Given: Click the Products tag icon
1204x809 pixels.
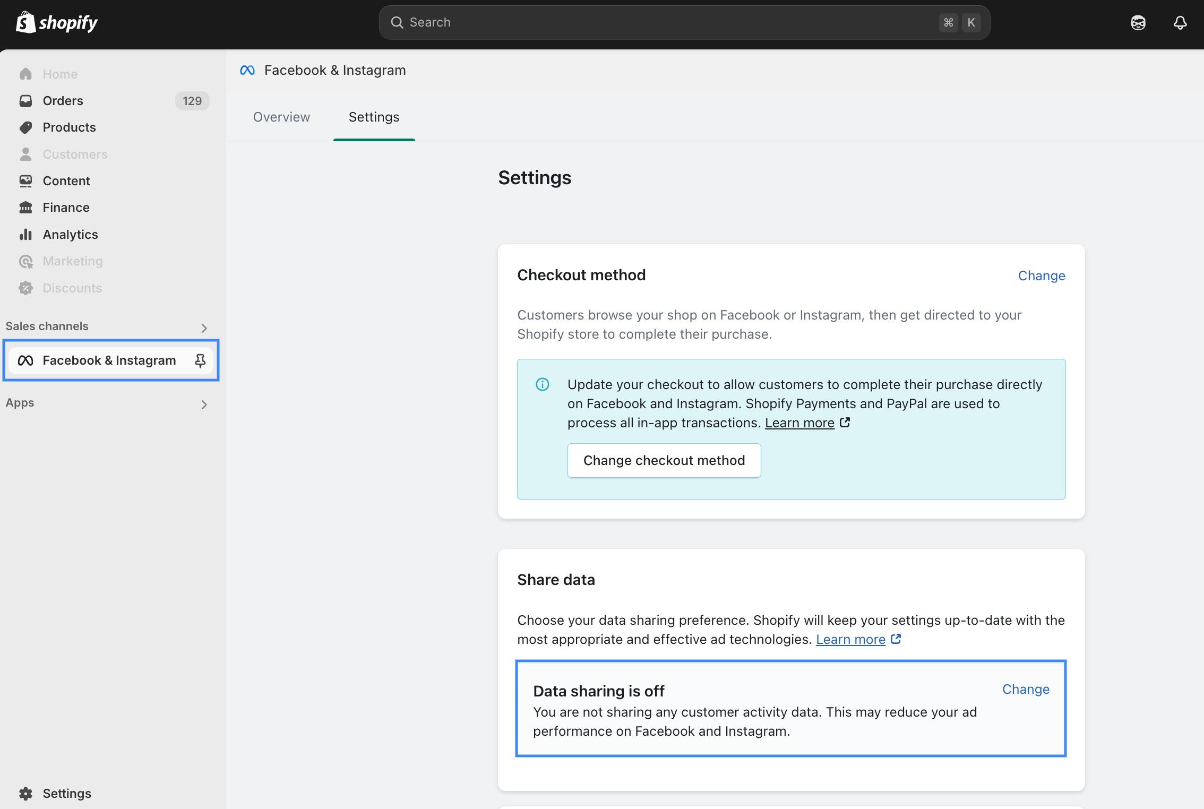Looking at the screenshot, I should click(x=25, y=127).
